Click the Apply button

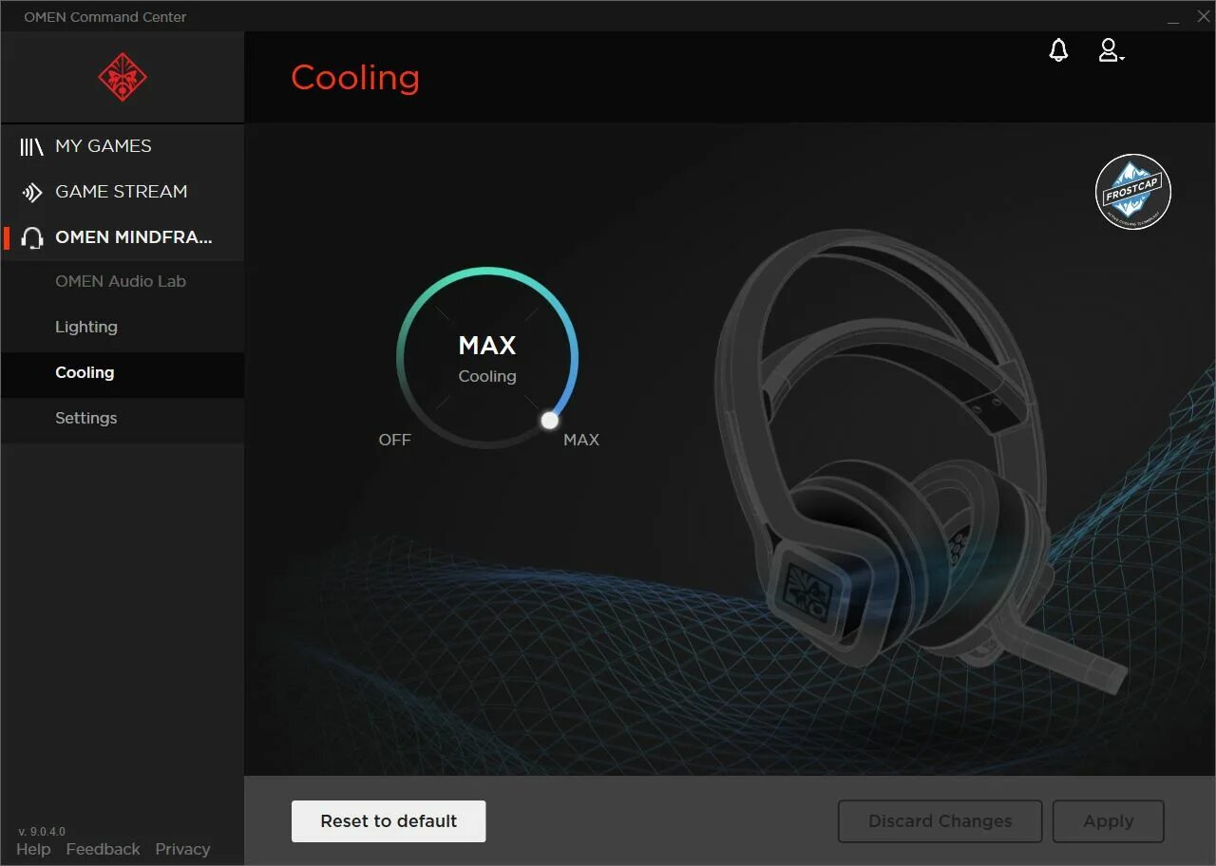point(1109,821)
